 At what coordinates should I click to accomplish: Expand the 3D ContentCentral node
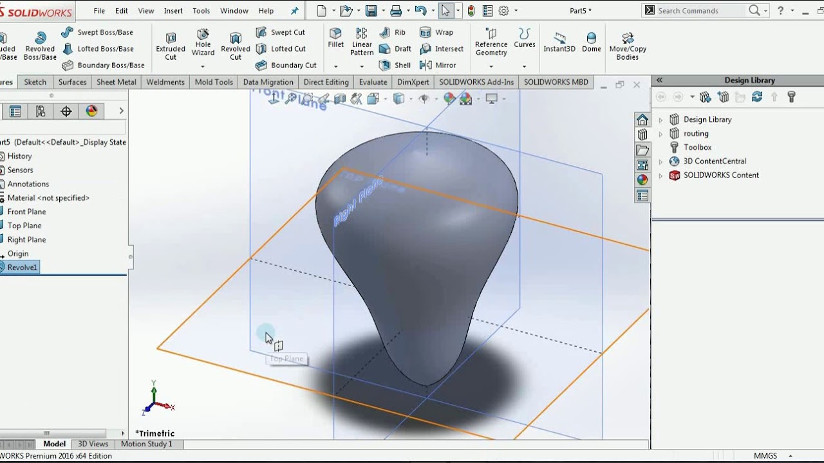(660, 161)
